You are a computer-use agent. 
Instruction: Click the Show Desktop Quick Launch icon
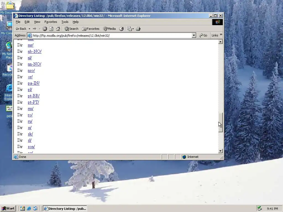point(23,209)
